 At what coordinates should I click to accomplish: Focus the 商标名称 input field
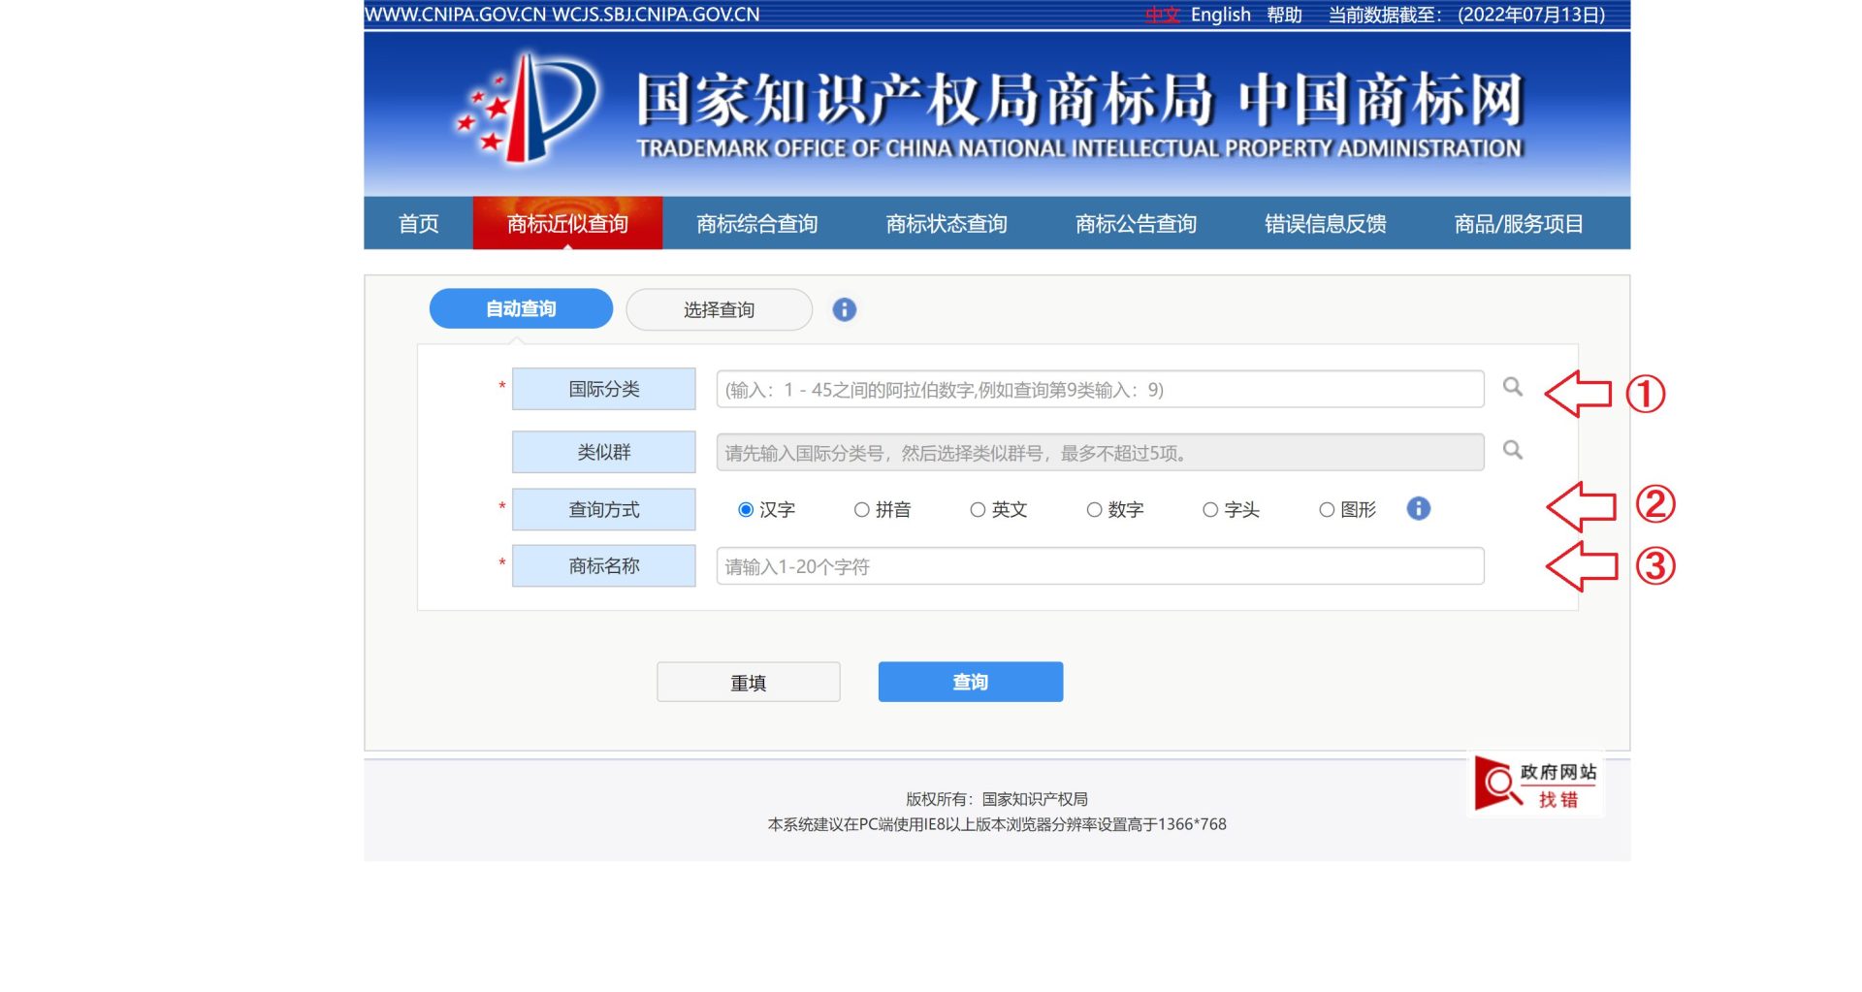1100,566
